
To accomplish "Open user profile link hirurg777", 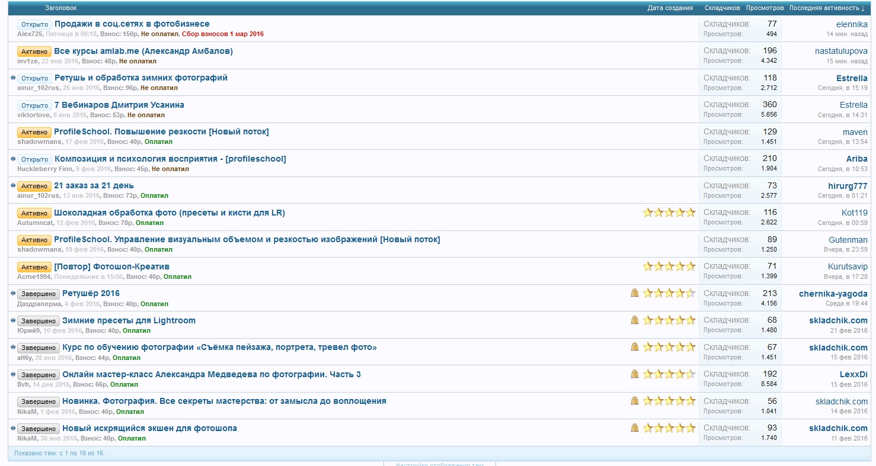I will click(x=848, y=186).
